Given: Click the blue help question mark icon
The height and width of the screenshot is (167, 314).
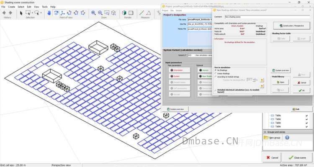Looking at the screenshot, I should click(x=287, y=138).
